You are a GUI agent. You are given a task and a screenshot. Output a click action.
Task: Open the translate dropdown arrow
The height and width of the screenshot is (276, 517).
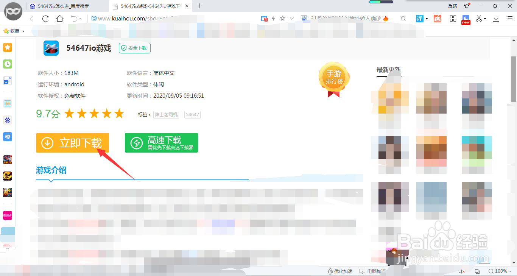[x=427, y=19]
